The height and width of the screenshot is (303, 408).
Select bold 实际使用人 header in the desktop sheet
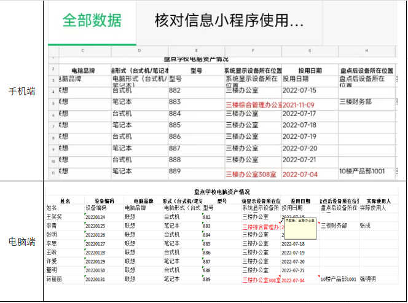coord(379,201)
